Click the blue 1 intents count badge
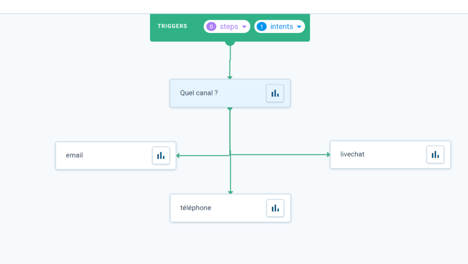 point(262,26)
